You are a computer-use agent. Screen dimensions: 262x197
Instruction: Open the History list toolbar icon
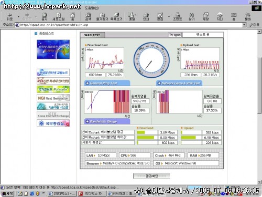click(x=116, y=17)
